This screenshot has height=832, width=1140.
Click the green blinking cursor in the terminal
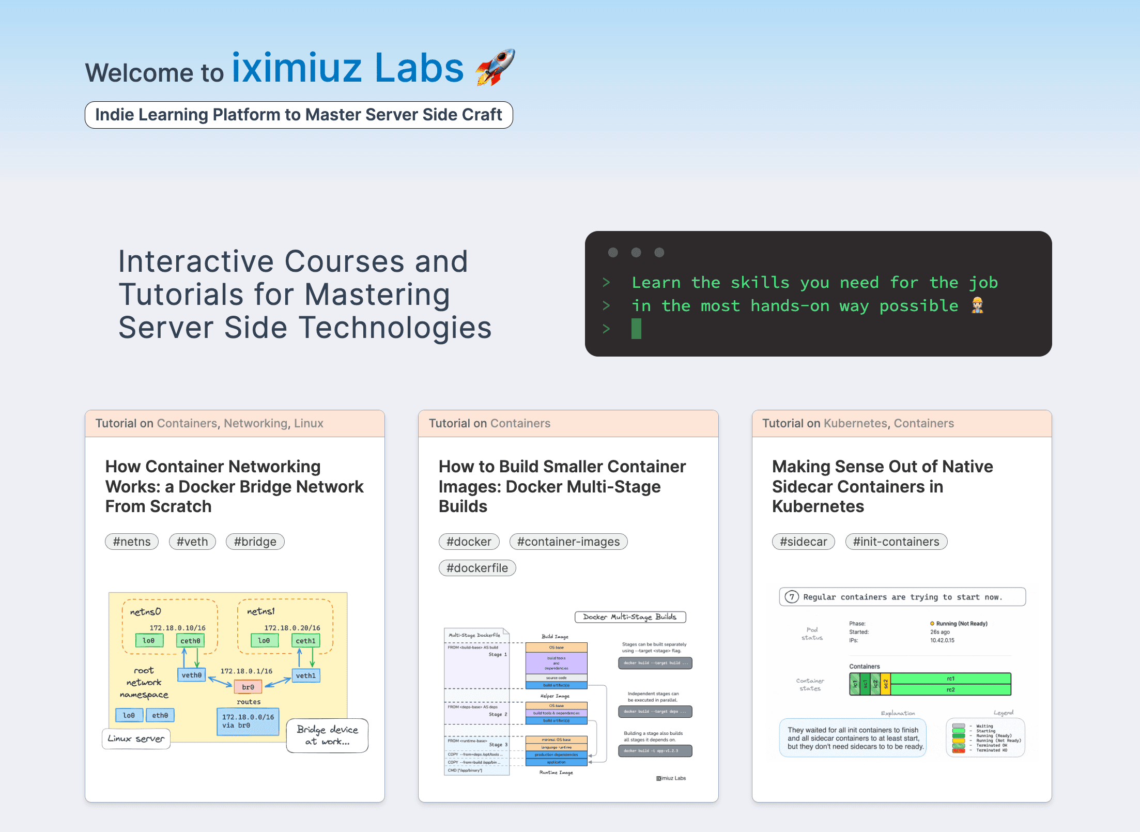636,329
